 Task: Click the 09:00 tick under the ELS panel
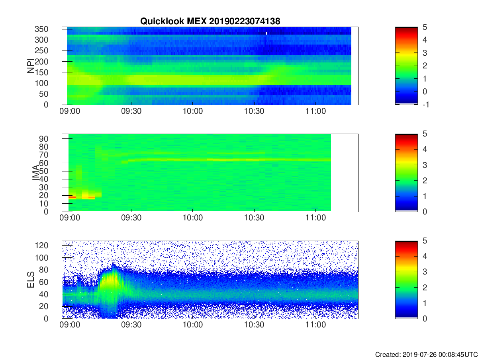click(70, 325)
